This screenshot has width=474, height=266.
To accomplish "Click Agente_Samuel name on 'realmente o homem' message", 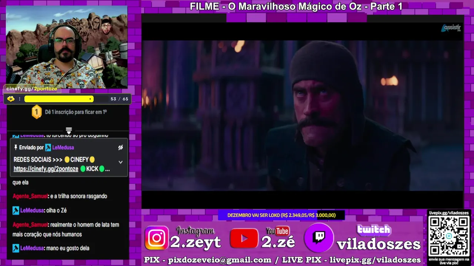I will 30,225.
